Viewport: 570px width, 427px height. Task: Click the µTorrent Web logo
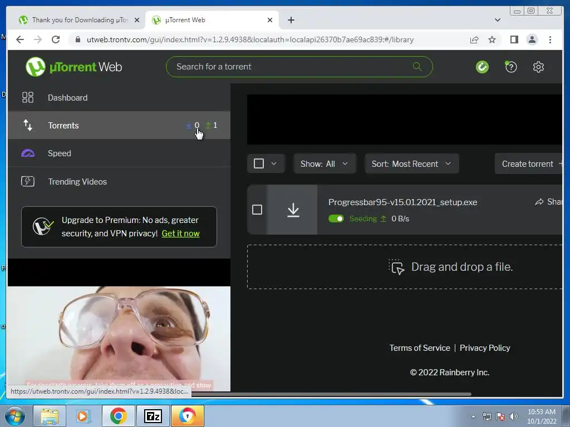(74, 67)
